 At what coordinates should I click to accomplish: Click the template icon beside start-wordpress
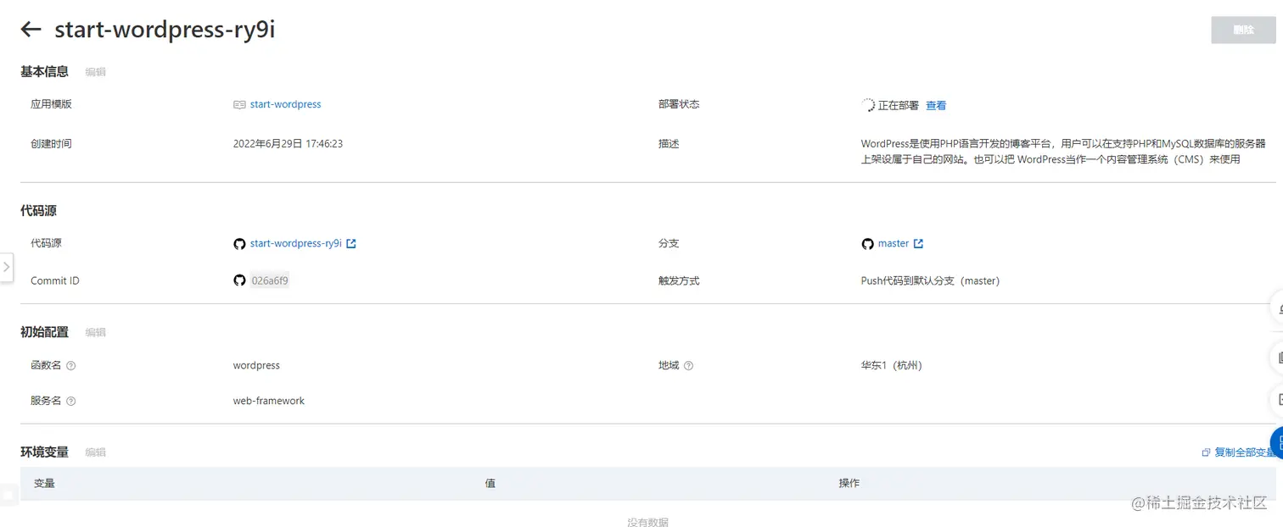coord(239,105)
